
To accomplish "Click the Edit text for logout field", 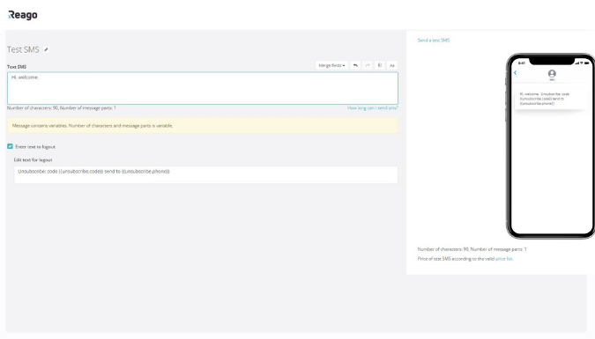I will (205, 174).
